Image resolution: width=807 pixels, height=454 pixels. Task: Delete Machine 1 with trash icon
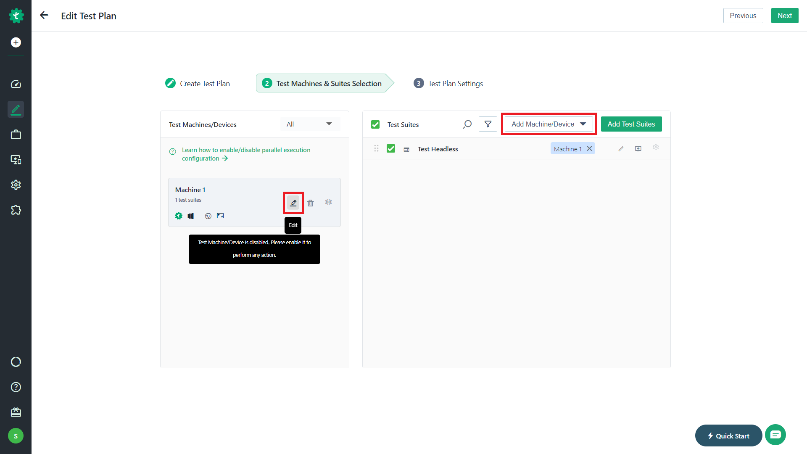pyautogui.click(x=310, y=203)
